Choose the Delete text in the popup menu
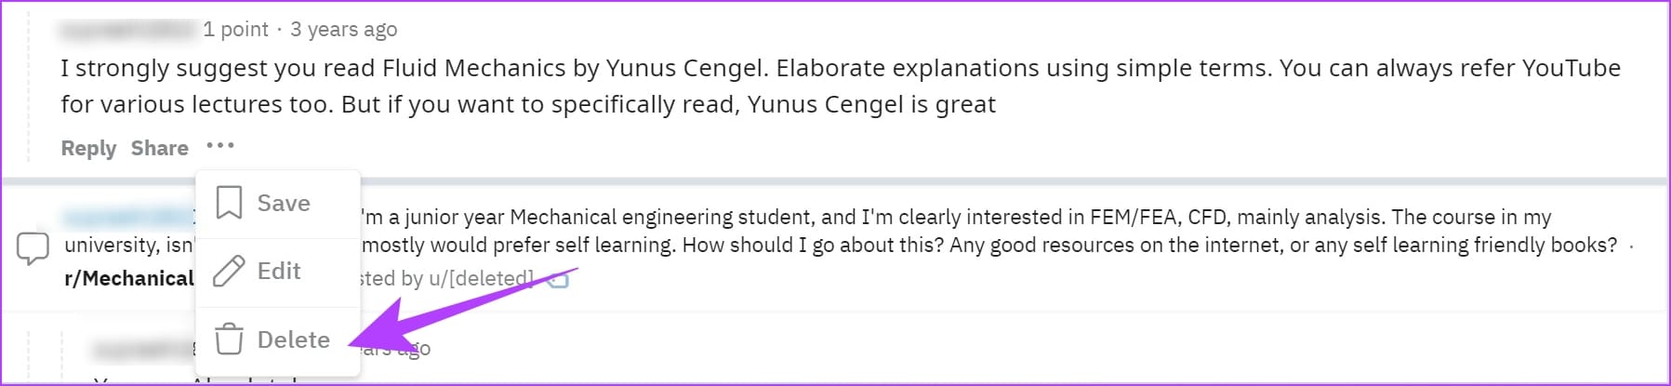1671x386 pixels. click(293, 339)
